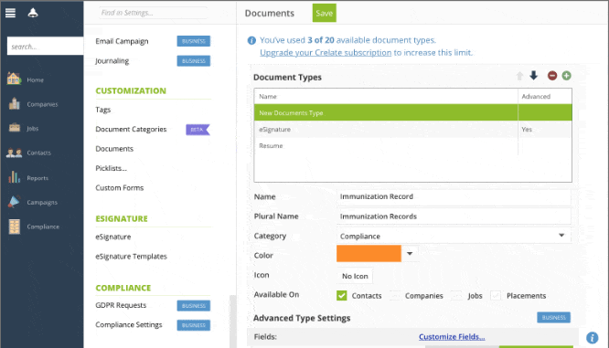Open the hamburger menu icon

click(x=10, y=13)
